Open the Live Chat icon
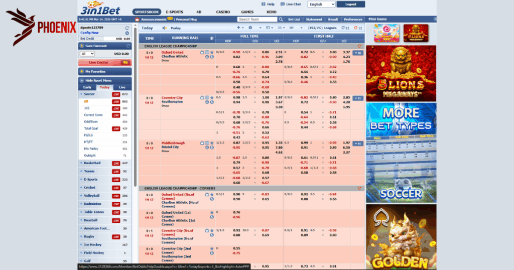Image resolution: width=514 pixels, height=270 pixels. [x=282, y=4]
